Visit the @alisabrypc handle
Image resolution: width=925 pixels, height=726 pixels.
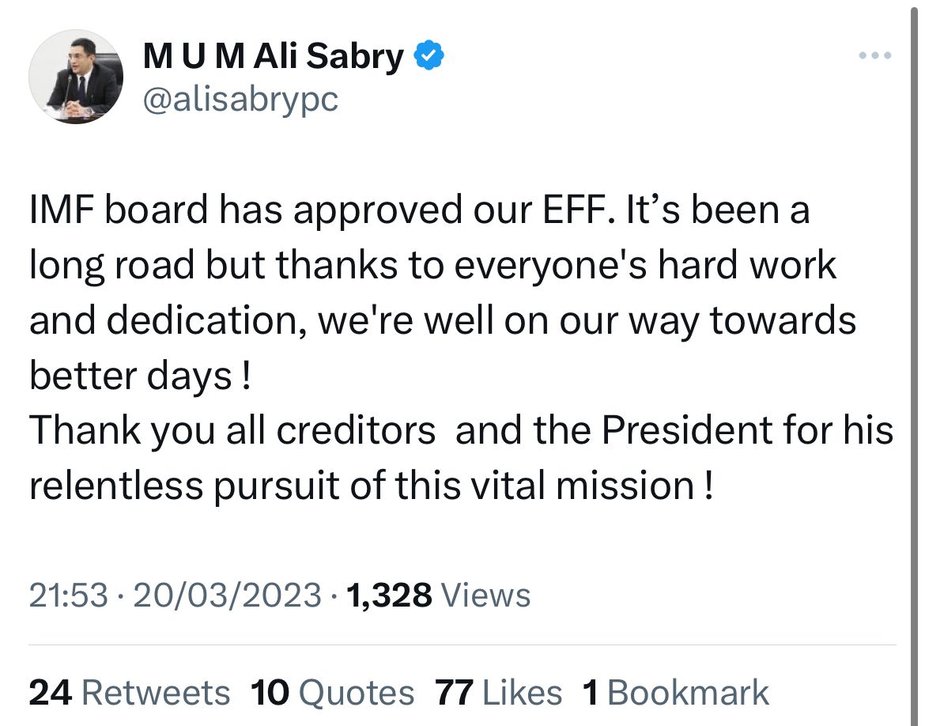click(x=240, y=100)
